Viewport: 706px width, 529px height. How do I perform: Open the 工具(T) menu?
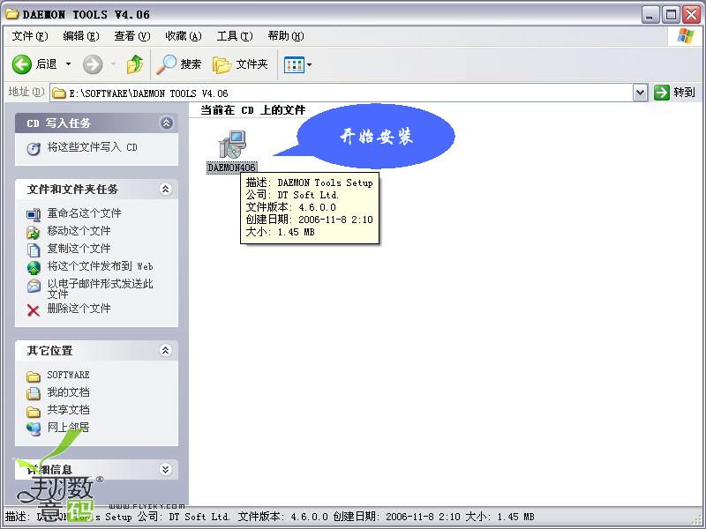click(x=235, y=36)
